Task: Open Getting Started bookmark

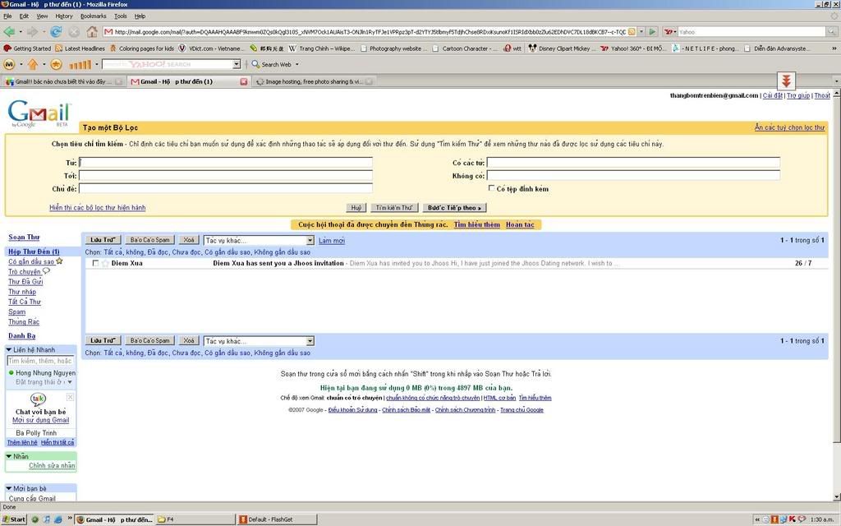Action: coord(27,48)
